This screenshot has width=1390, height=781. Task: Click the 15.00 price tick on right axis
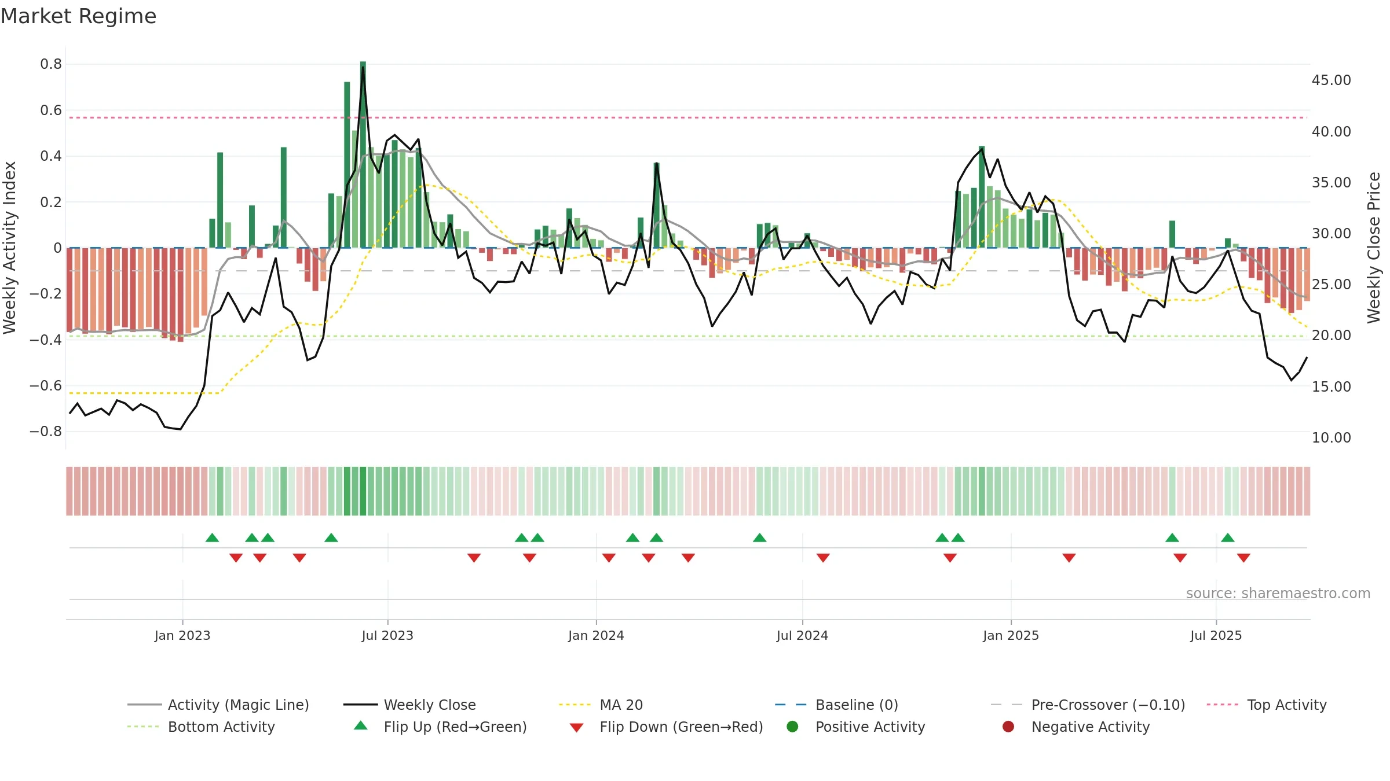tap(1332, 387)
